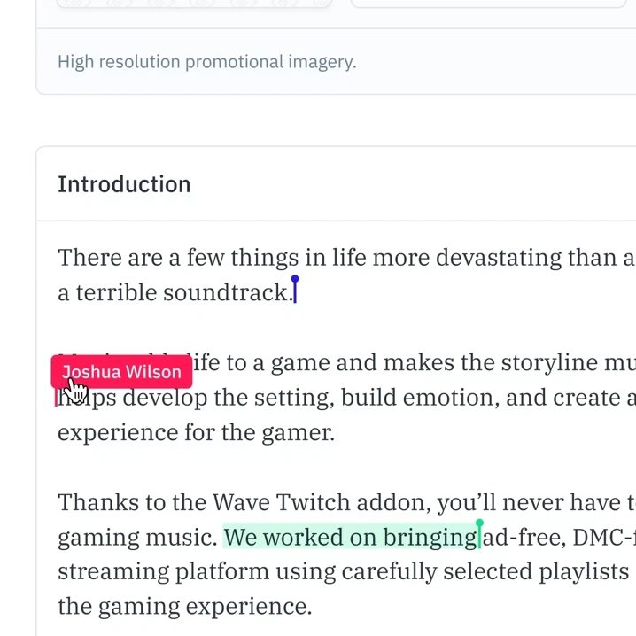The width and height of the screenshot is (636, 636).
Task: Click the phrase 'gaming music.'
Action: pyautogui.click(x=137, y=538)
